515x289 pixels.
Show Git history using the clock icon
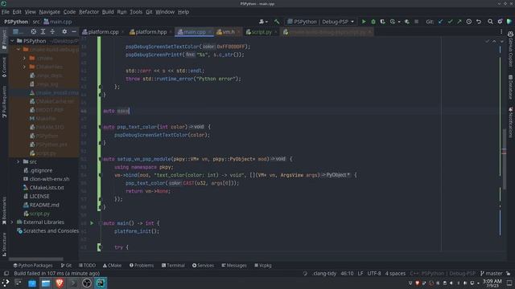pos(468,22)
